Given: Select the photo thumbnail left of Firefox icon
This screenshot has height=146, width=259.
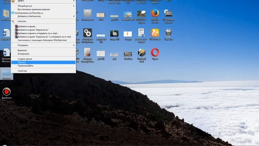Looking at the screenshot, I should [141, 14].
